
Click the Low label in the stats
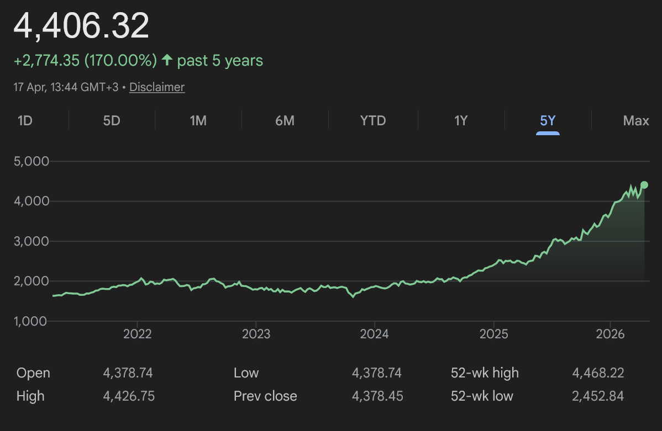pyautogui.click(x=246, y=373)
